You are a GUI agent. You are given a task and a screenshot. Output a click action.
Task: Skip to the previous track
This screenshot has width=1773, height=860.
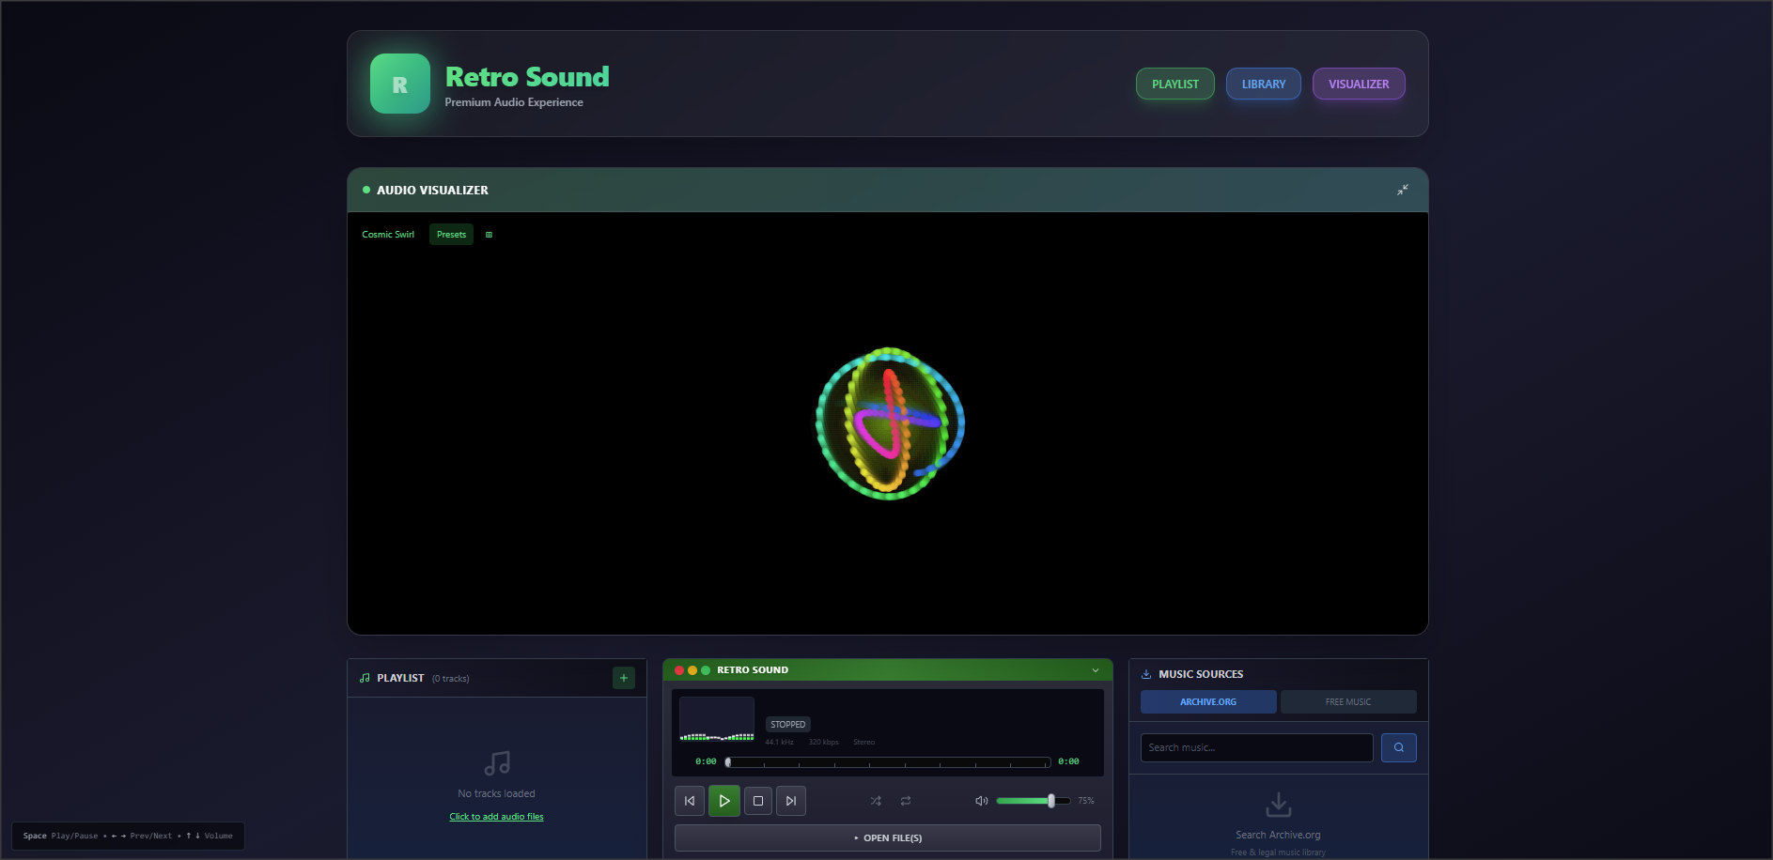point(690,801)
